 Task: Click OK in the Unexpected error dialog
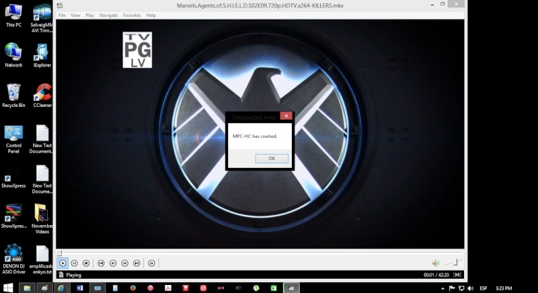(272, 159)
